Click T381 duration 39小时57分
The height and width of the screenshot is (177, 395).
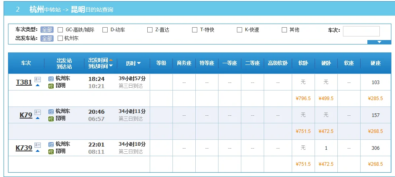tap(132, 78)
